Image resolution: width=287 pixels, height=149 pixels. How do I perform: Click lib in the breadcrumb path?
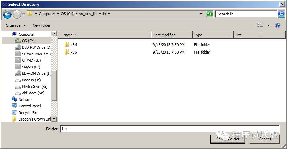[104, 14]
